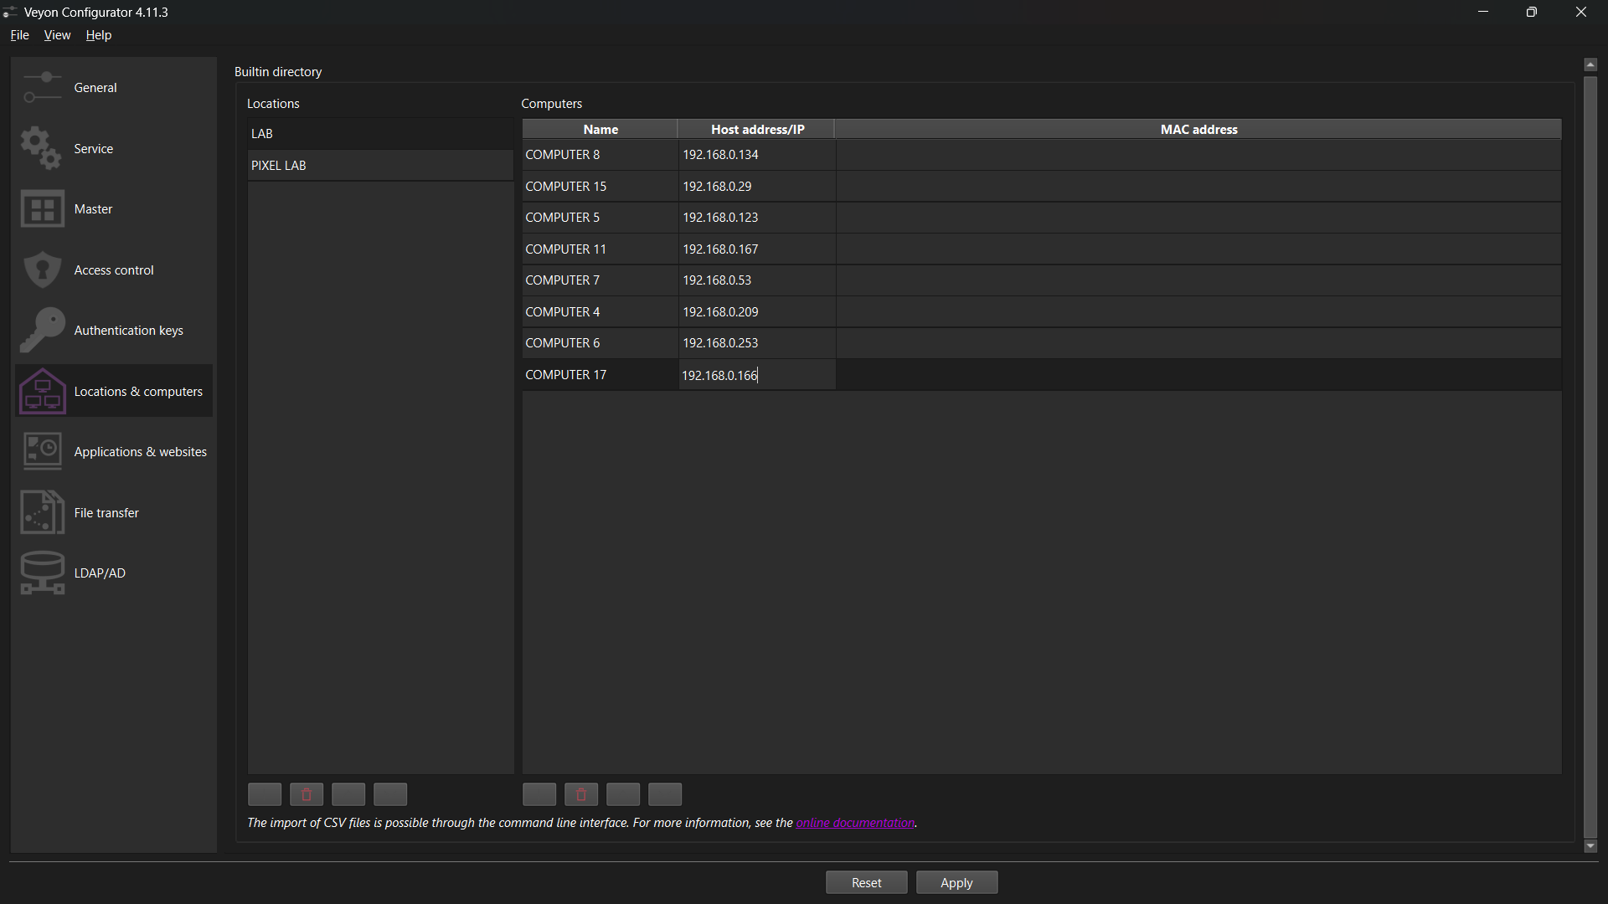Restore down the Veyon Configurator window

[1532, 12]
